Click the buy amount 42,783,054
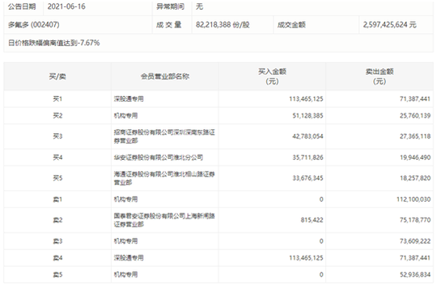This screenshot has height=296, width=445. point(307,136)
